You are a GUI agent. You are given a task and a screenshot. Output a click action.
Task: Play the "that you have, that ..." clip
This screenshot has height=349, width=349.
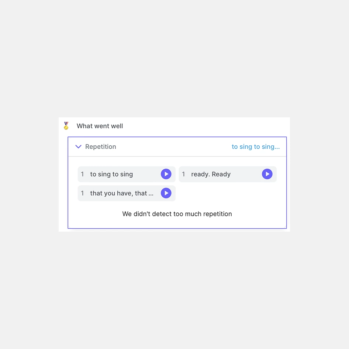point(166,193)
